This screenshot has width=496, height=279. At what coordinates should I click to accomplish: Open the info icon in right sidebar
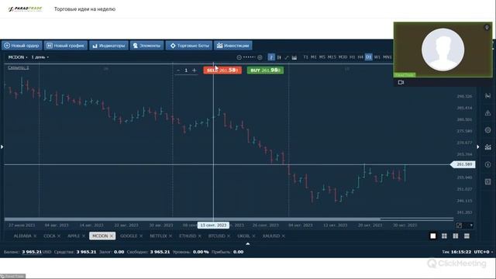pos(487,164)
